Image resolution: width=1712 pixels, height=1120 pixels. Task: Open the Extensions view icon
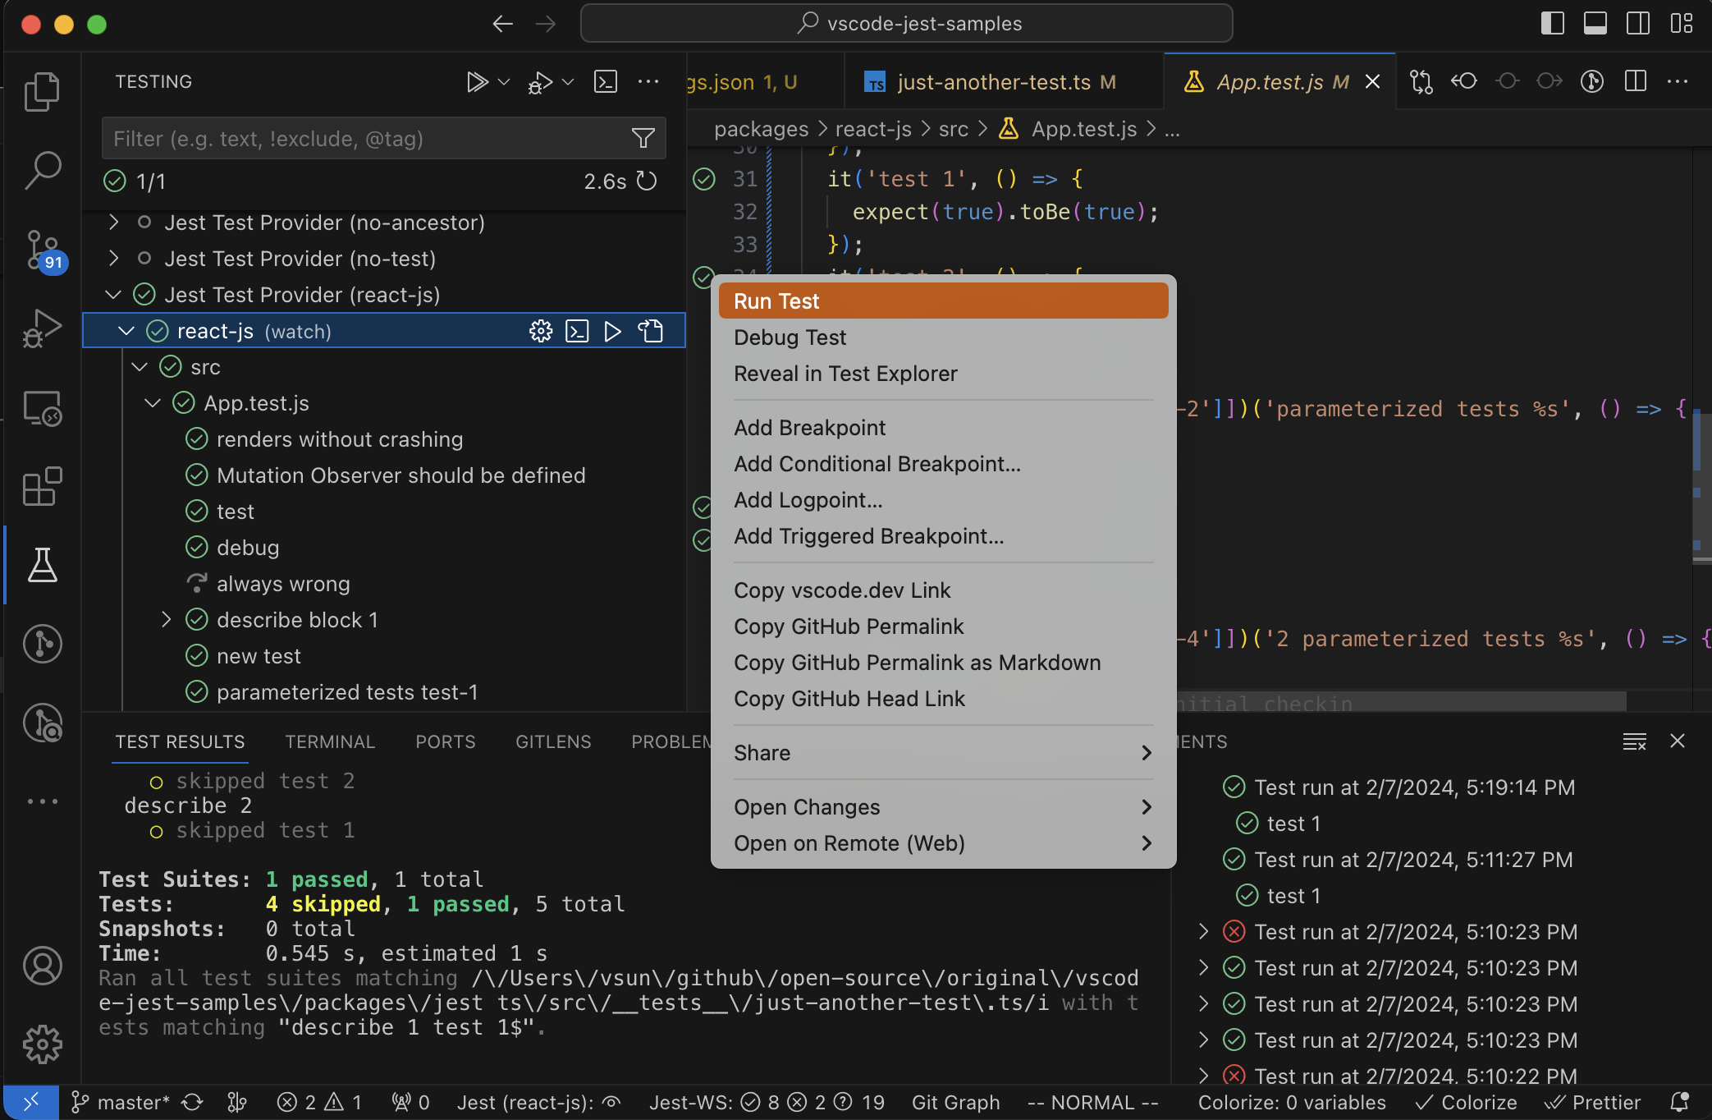[x=42, y=486]
